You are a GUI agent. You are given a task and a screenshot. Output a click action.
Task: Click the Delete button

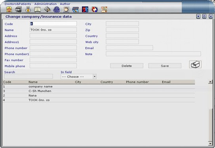pyautogui.click(x=127, y=66)
